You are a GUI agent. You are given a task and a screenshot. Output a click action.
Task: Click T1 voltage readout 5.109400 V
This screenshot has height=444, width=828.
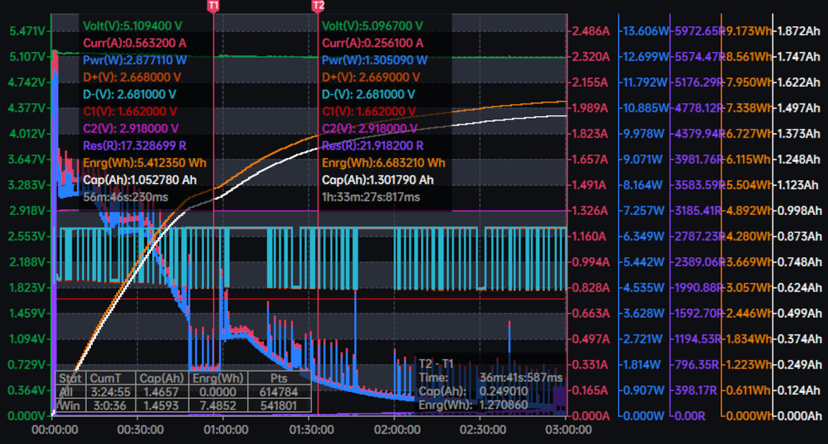tap(132, 26)
